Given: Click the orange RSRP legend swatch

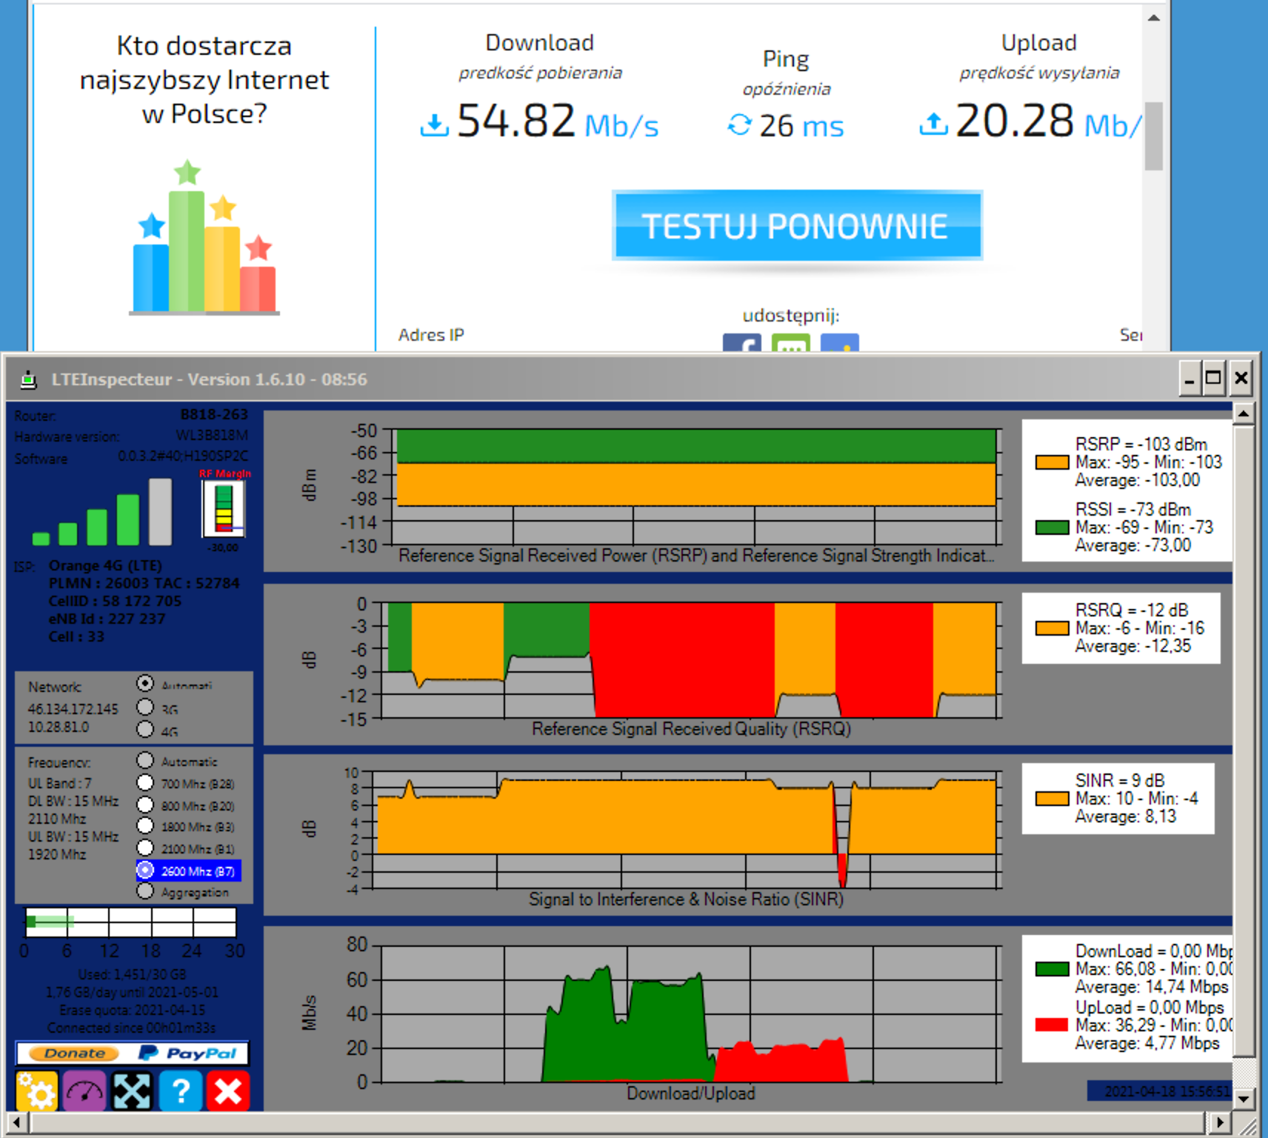Looking at the screenshot, I should click(1052, 462).
